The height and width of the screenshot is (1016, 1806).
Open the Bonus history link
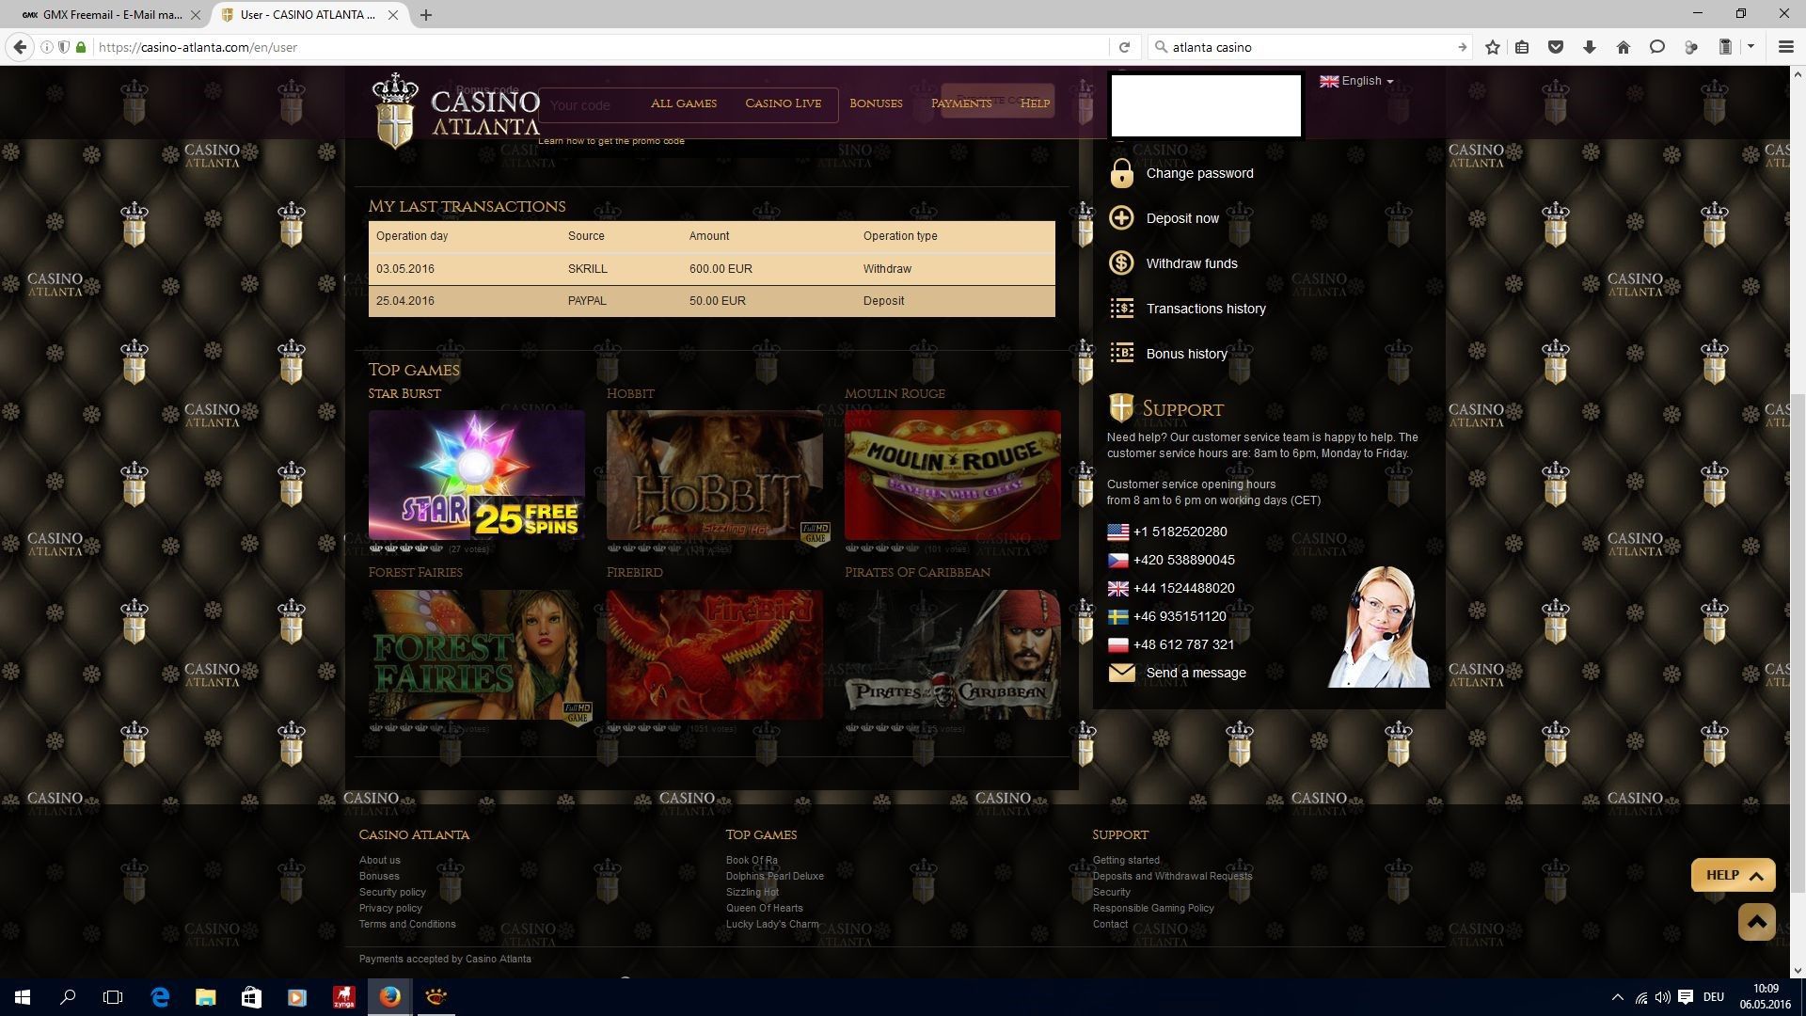1186,354
